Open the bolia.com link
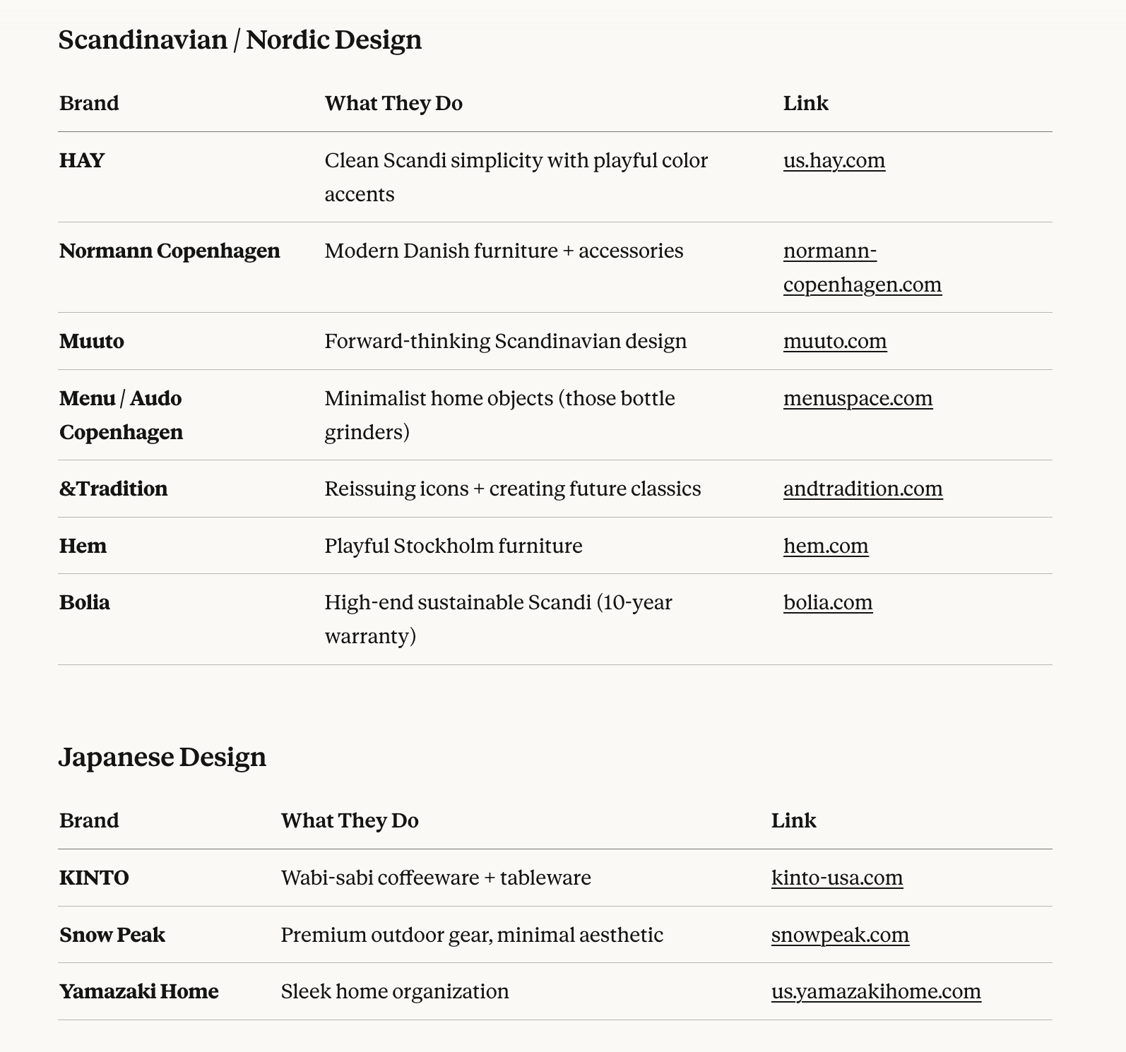This screenshot has width=1126, height=1052. [827, 603]
